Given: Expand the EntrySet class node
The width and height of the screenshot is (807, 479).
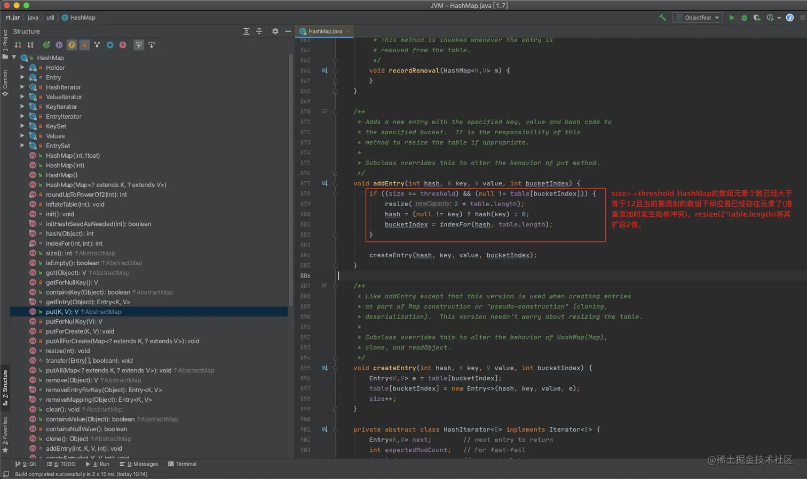Looking at the screenshot, I should click(x=22, y=145).
